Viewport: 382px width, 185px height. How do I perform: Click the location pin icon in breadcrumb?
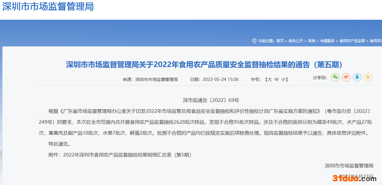(x=254, y=41)
